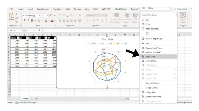Add a new sheet with plus icon
199x111 pixels.
point(36,99)
